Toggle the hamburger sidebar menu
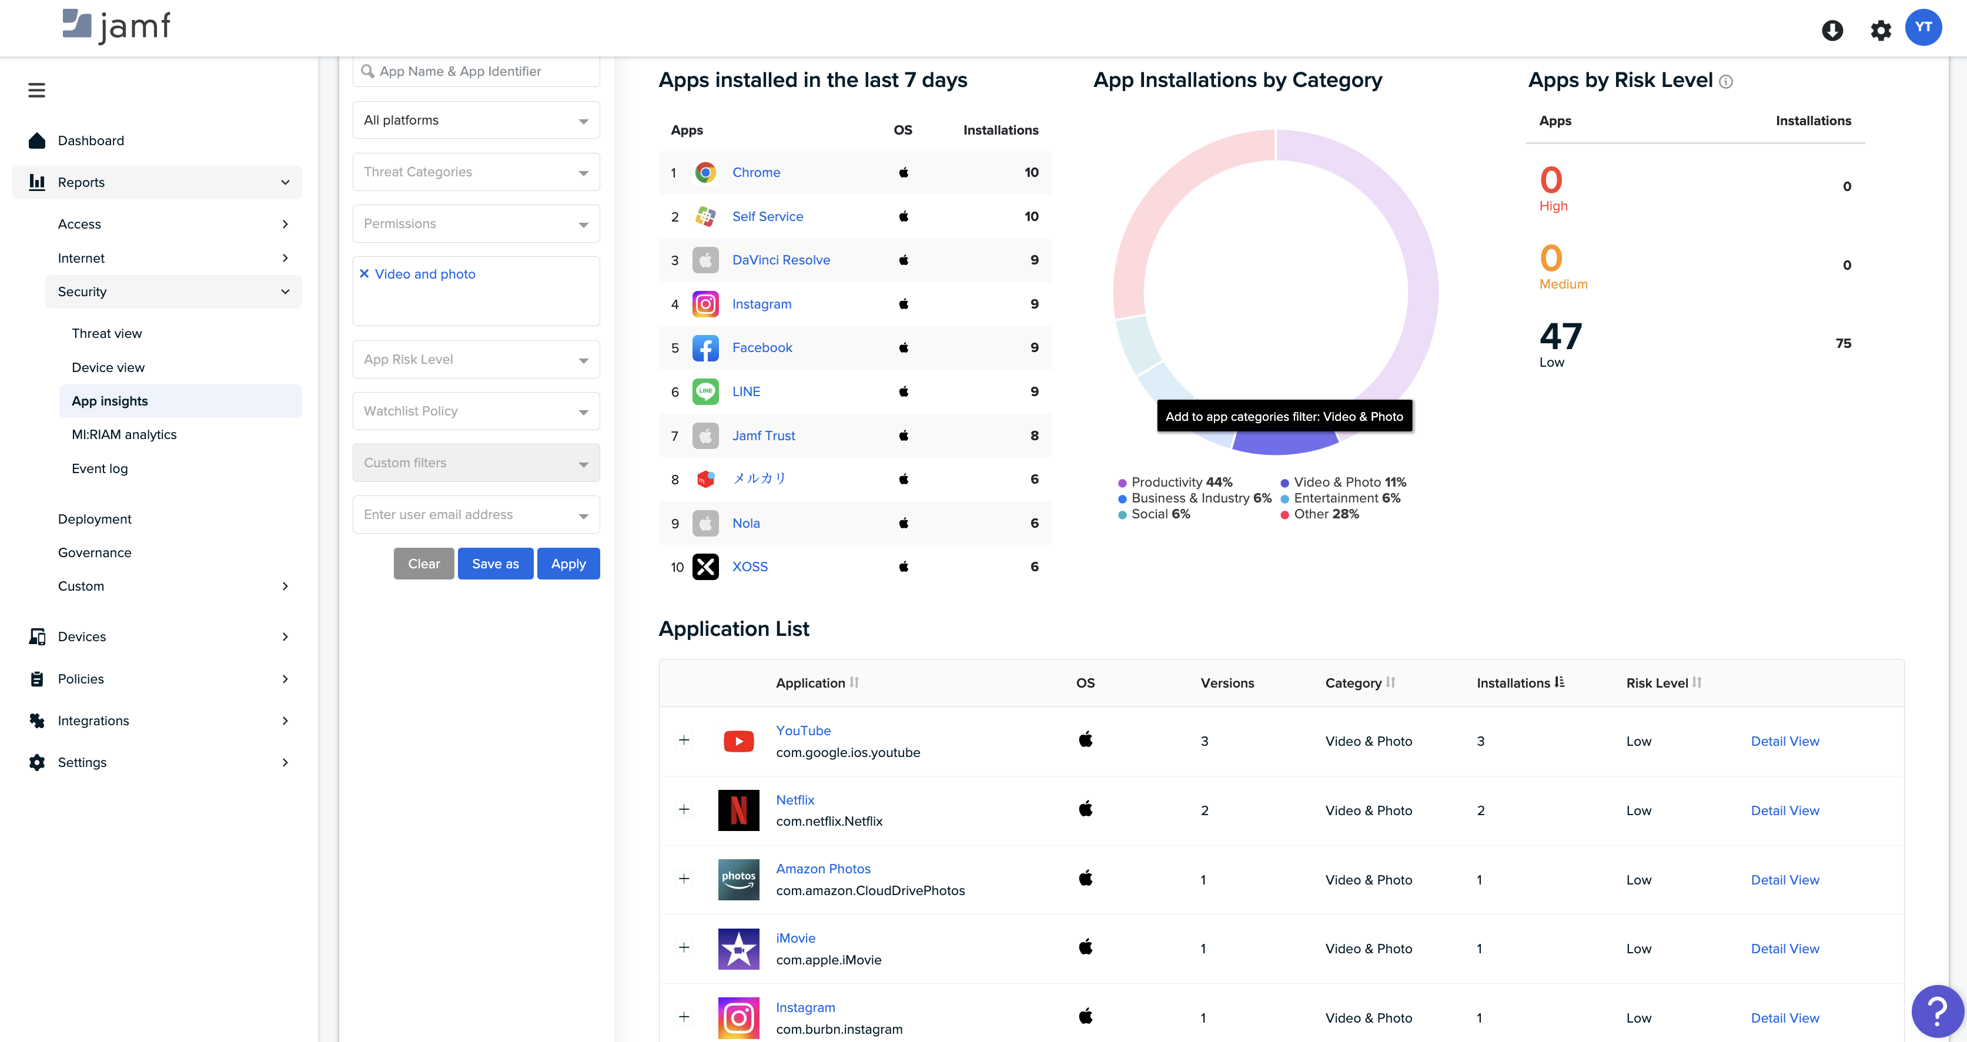The width and height of the screenshot is (1967, 1042). coord(36,90)
